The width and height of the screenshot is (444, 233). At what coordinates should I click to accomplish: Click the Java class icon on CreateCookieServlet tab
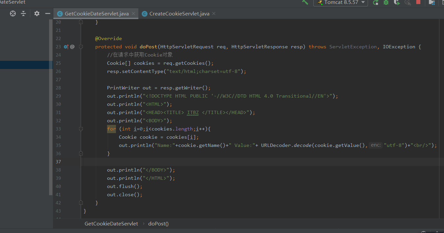(x=144, y=14)
